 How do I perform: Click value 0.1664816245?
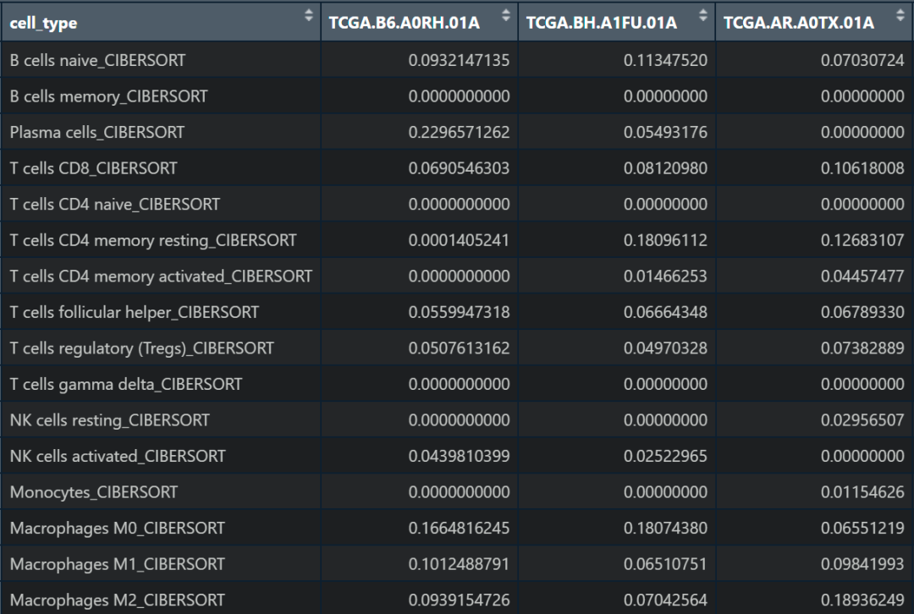point(459,529)
